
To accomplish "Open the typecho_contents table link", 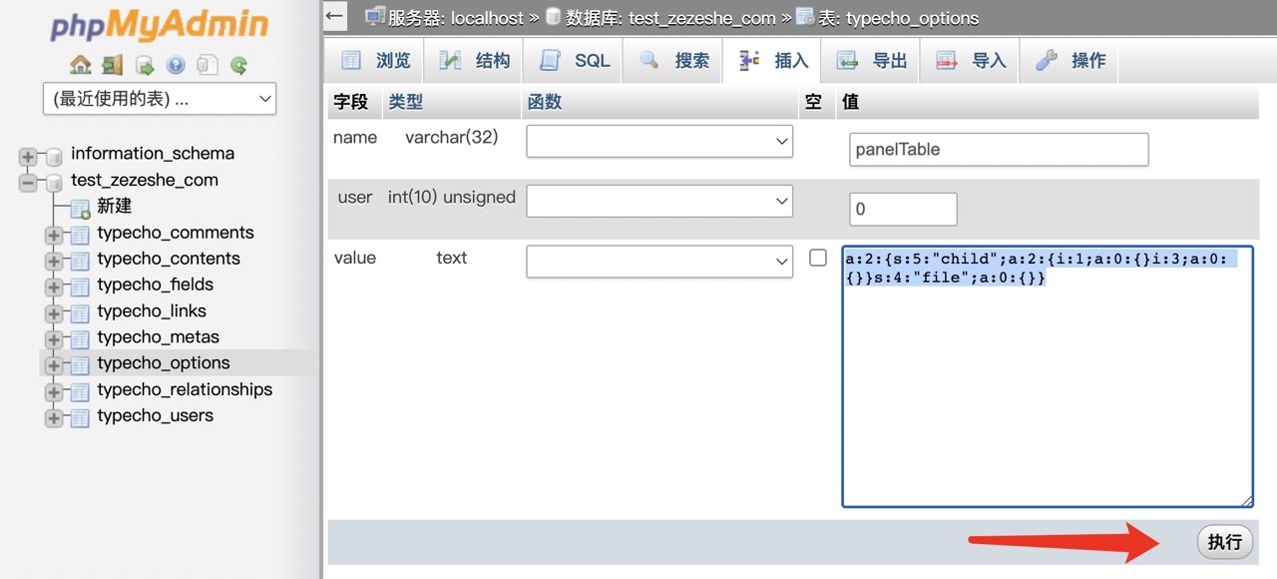I will click(x=169, y=259).
